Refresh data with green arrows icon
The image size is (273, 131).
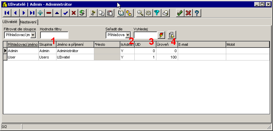coord(82,13)
